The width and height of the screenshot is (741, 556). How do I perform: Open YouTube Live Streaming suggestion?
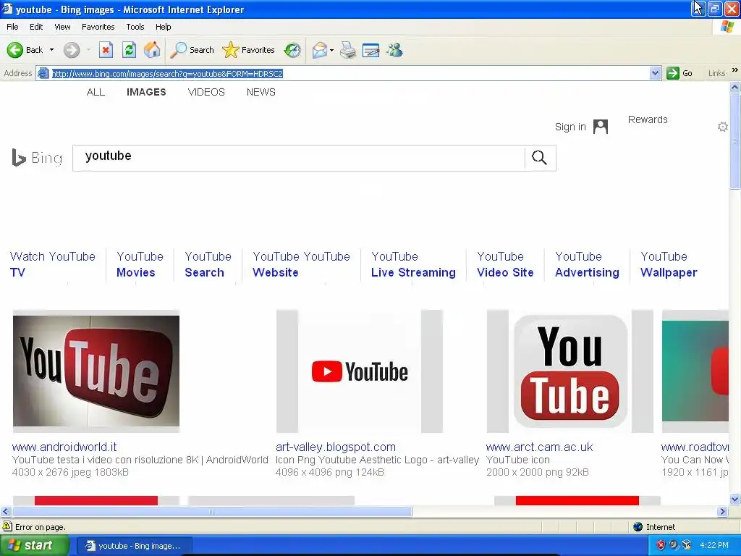click(413, 264)
